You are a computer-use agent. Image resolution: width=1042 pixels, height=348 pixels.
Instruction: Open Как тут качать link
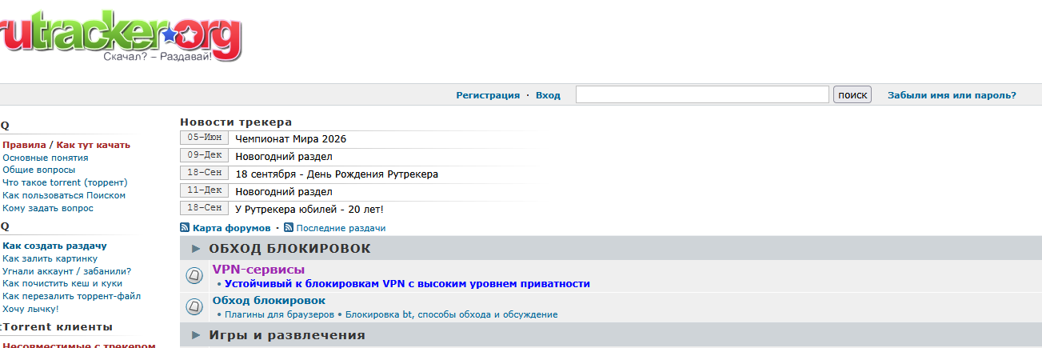(93, 145)
